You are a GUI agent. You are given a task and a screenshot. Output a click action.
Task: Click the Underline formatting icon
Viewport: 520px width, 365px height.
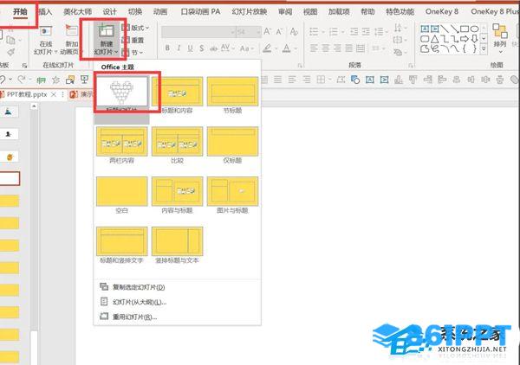coord(190,48)
